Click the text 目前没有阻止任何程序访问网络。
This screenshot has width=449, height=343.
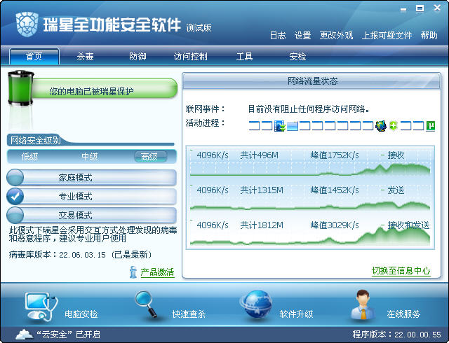309,109
